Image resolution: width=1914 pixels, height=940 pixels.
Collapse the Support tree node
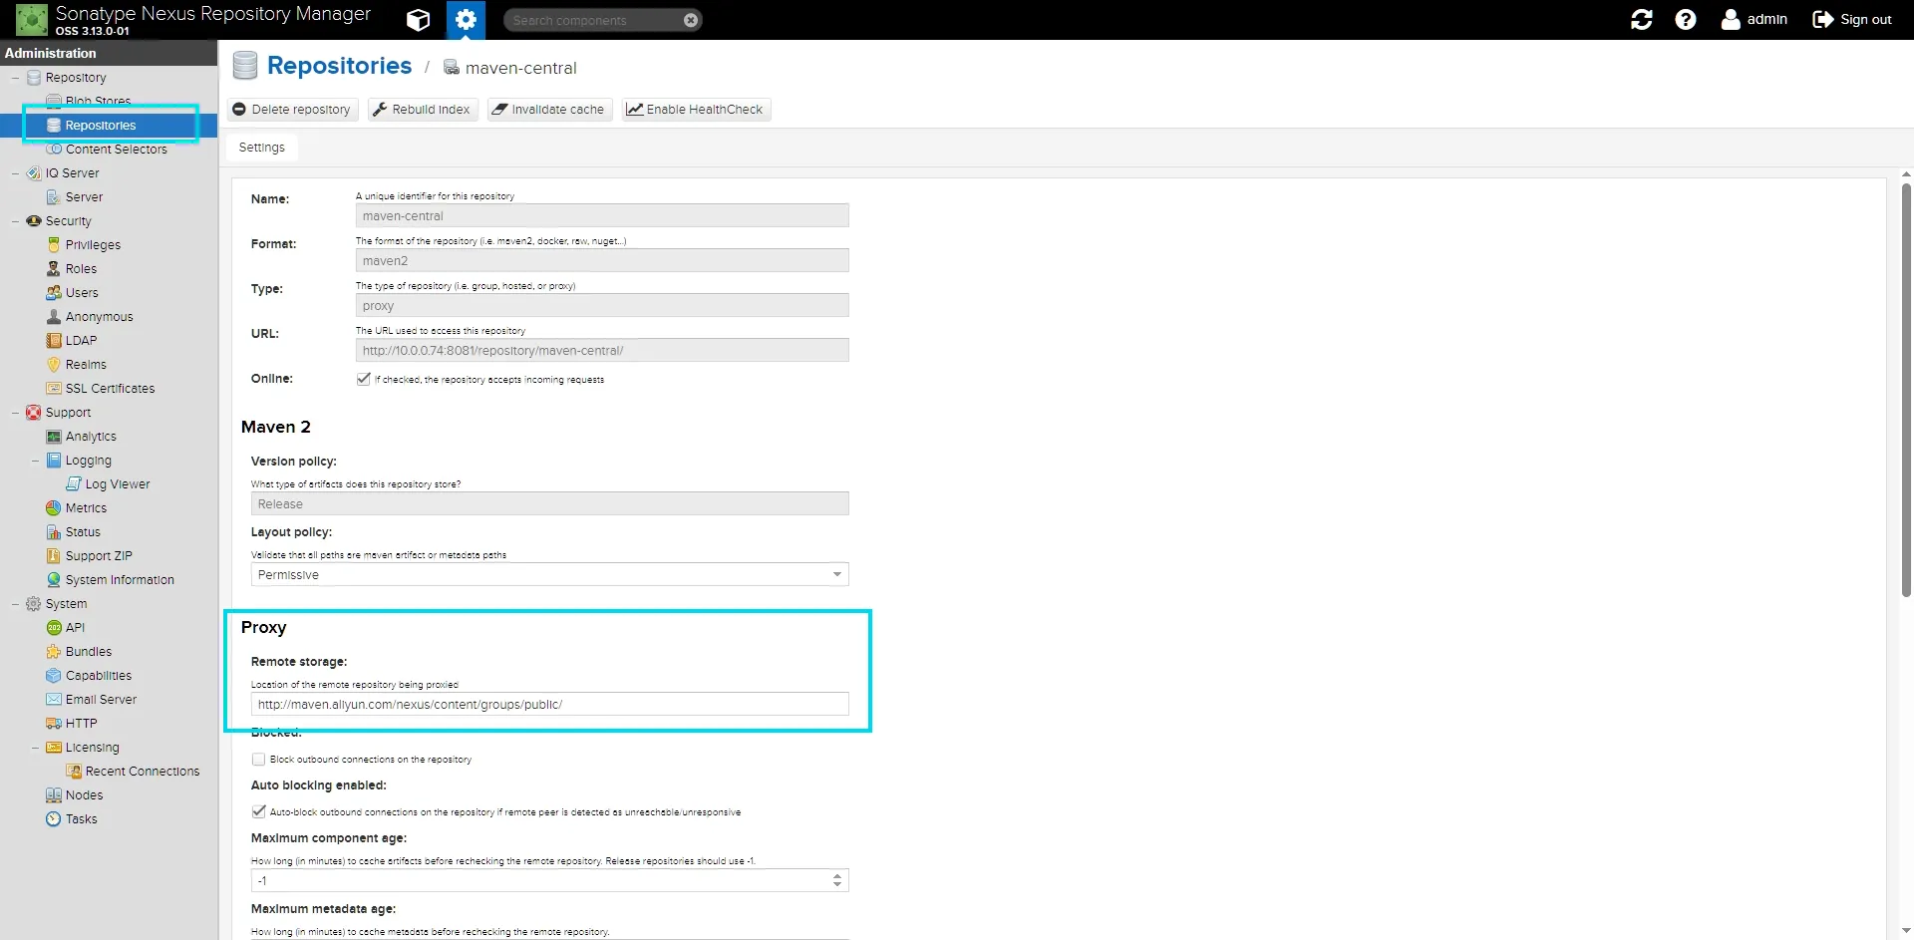[x=15, y=413]
